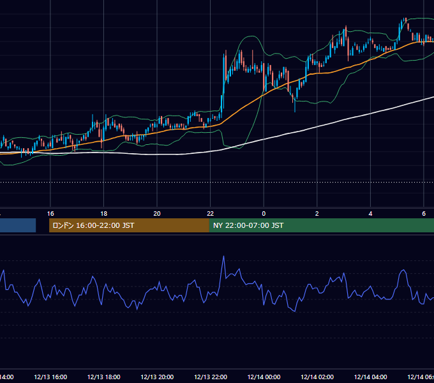Click the 12/14 02:00 date label
The image size is (434, 383).
(x=317, y=377)
